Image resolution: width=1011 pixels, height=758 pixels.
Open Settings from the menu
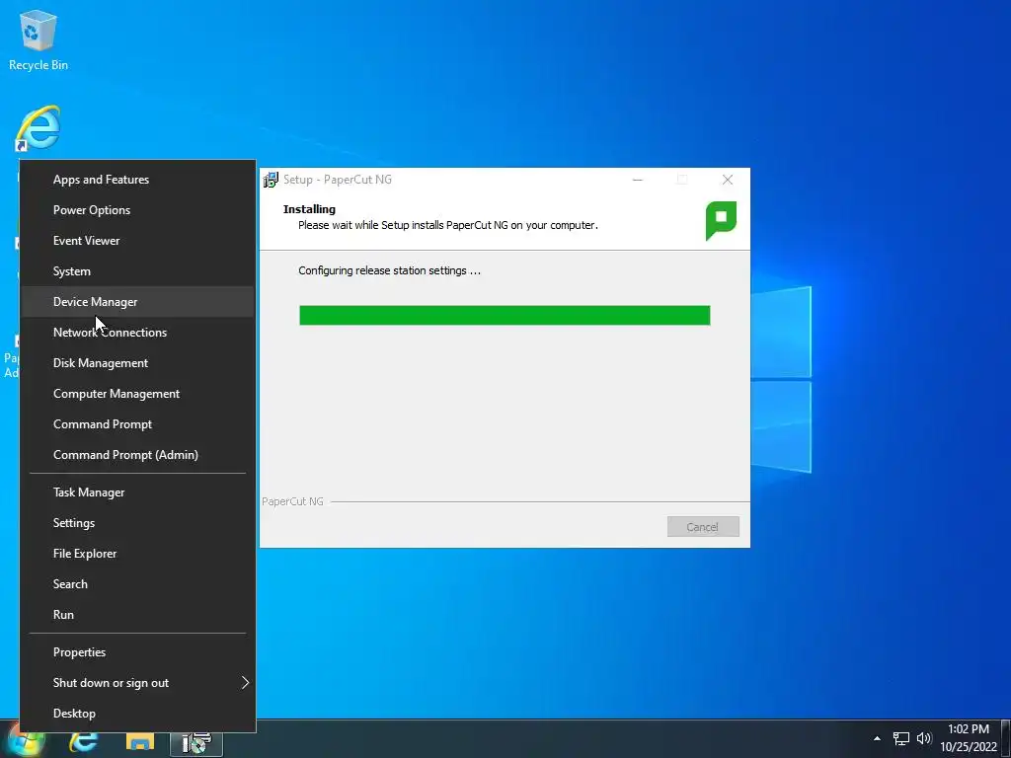coord(138,523)
